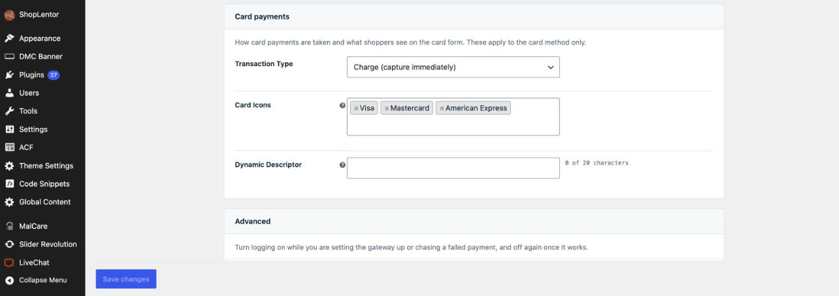
Task: Click the Mastercard tag label
Action: point(410,108)
